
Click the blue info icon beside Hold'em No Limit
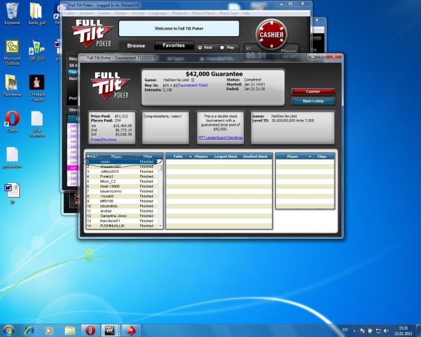coord(192,79)
